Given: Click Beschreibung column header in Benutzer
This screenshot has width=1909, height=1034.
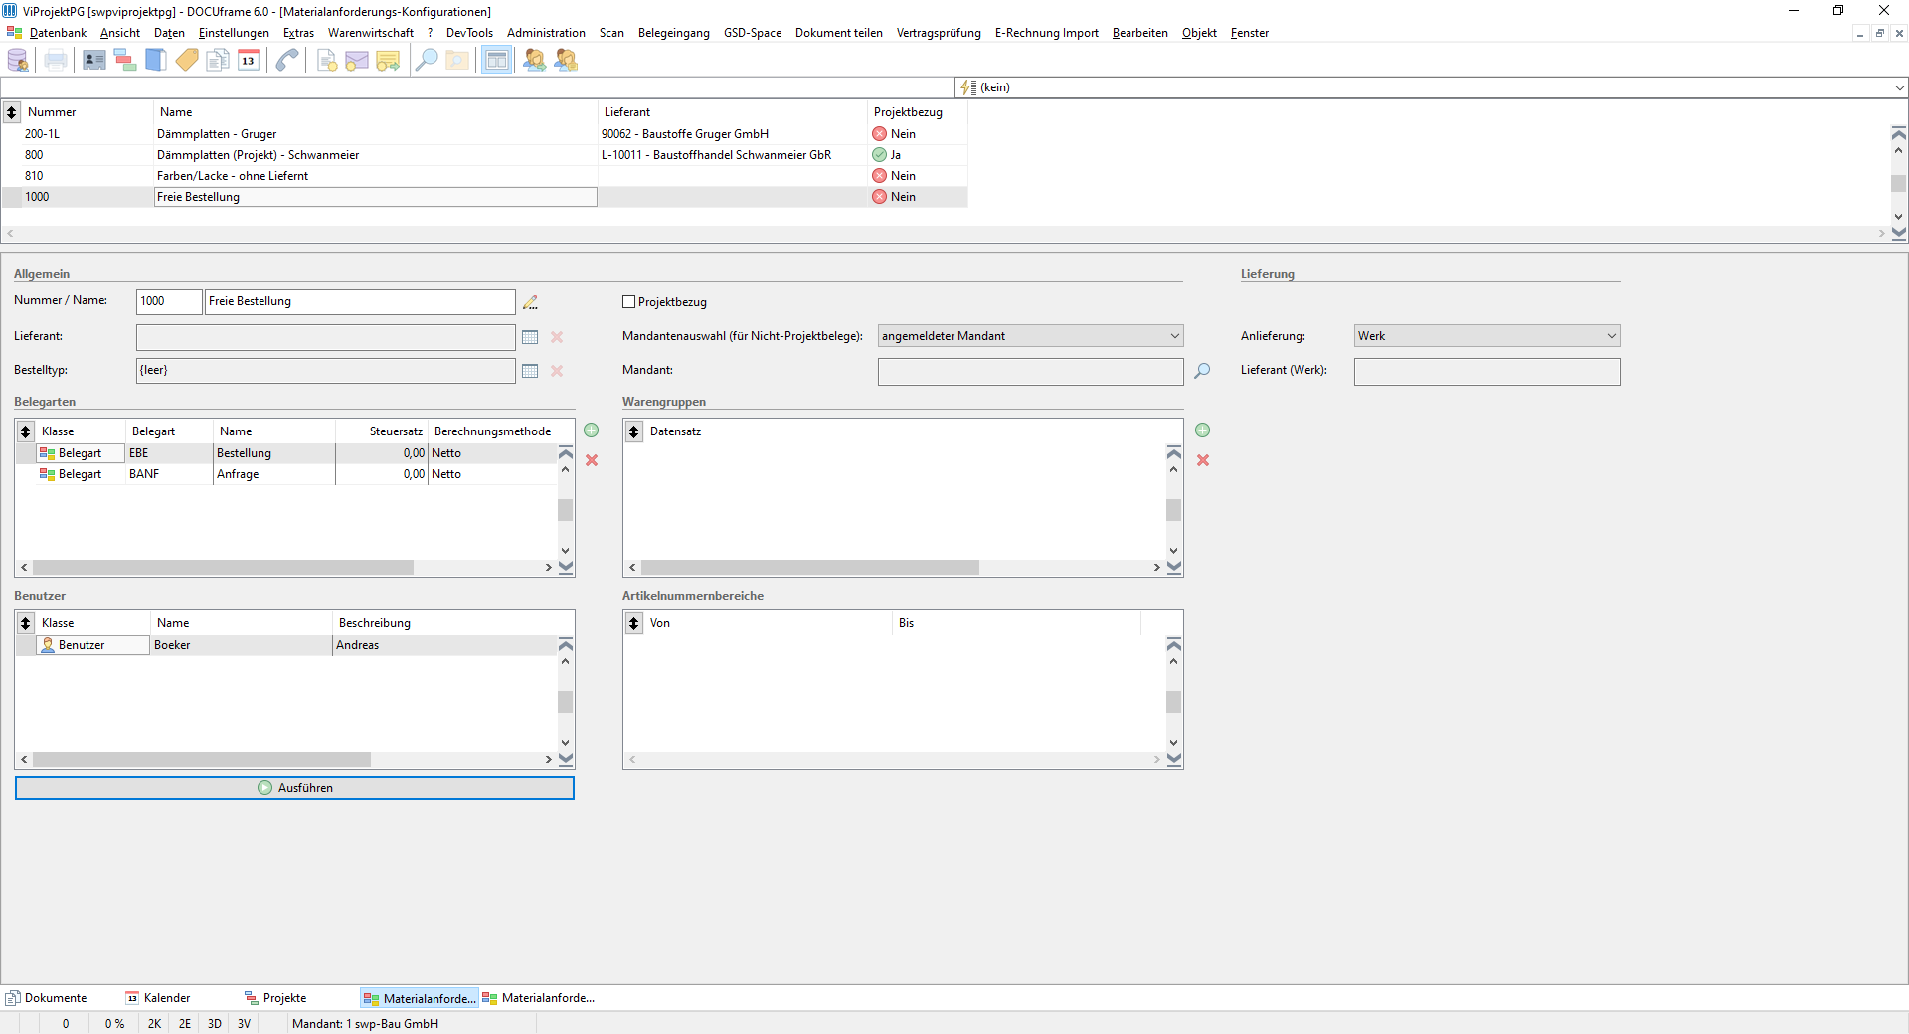Looking at the screenshot, I should [x=445, y=623].
